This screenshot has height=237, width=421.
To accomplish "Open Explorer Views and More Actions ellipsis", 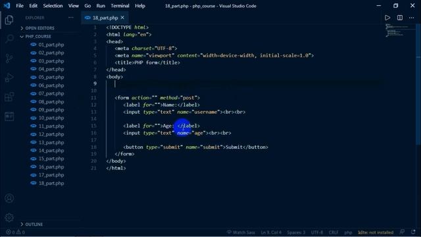I will [x=71, y=18].
